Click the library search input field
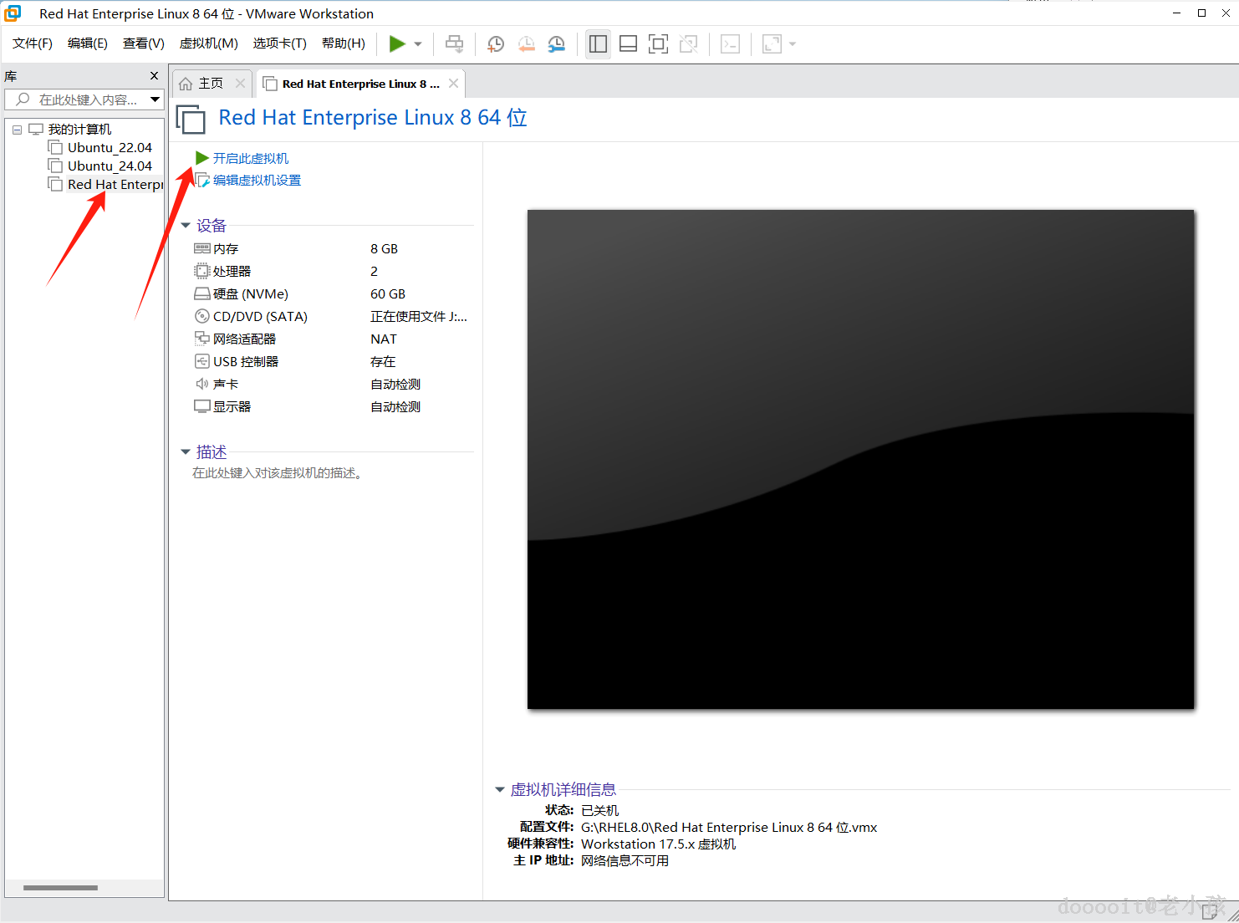 [84, 99]
